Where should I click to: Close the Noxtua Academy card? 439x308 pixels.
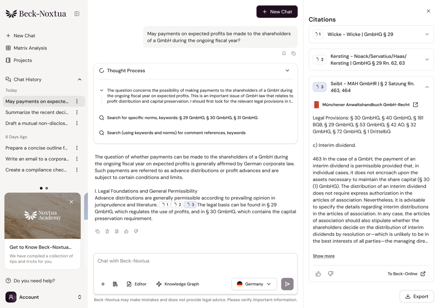click(x=71, y=201)
